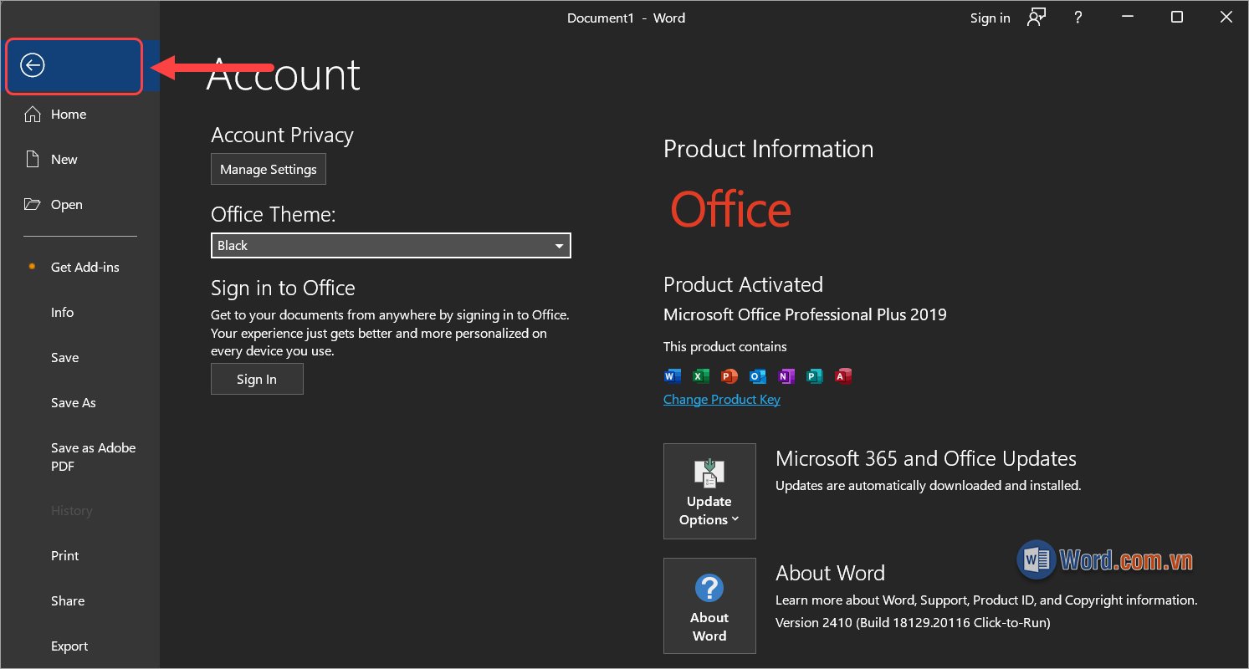This screenshot has width=1249, height=669.
Task: Click the Publisher product icon
Action: click(x=814, y=376)
